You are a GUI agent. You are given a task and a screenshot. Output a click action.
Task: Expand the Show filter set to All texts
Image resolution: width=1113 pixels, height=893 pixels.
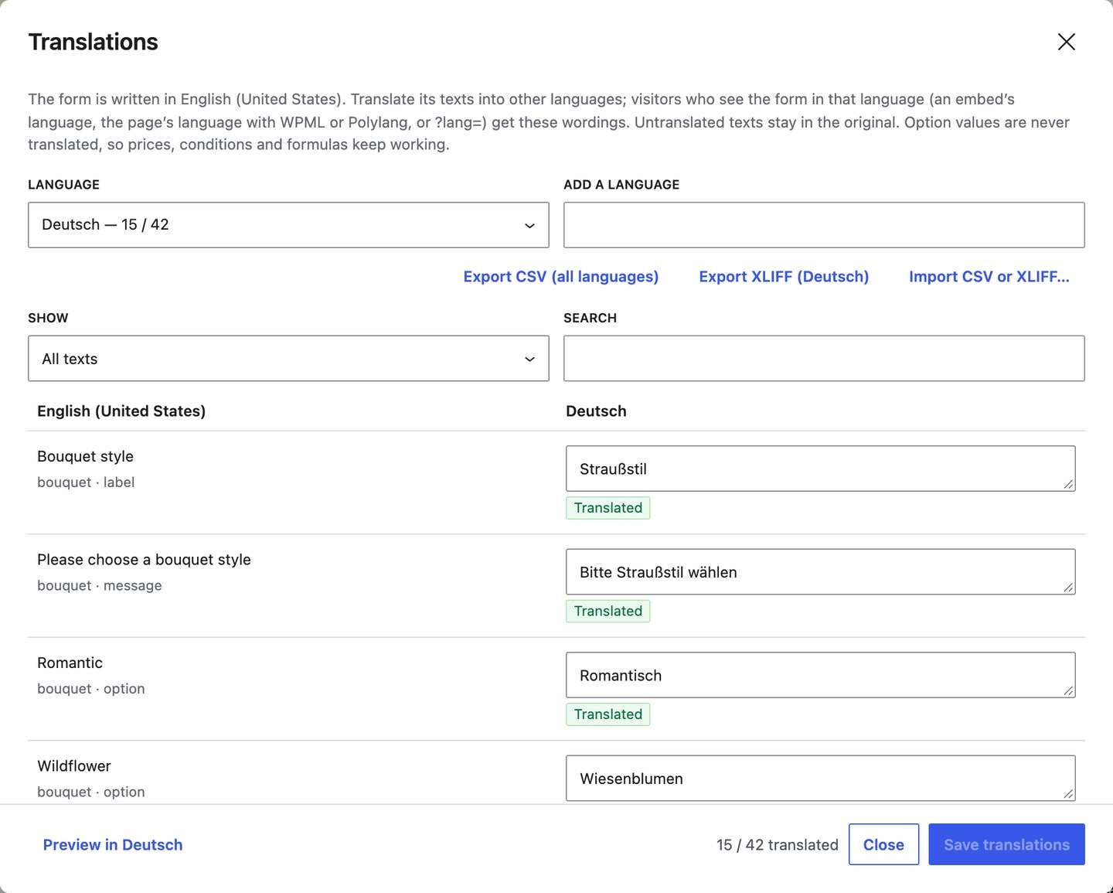coord(288,359)
